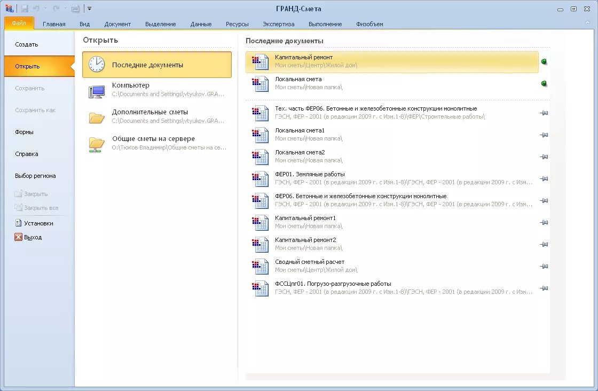This screenshot has width=598, height=391.
Task: Open the Выполнение ribbon tab
Action: [x=325, y=24]
